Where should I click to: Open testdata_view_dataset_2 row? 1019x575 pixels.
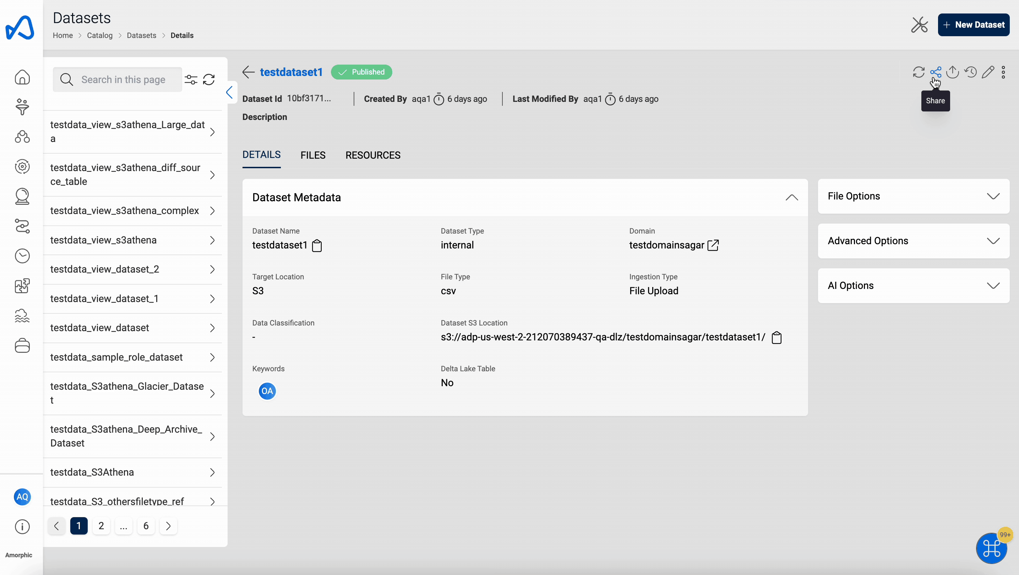coord(132,269)
